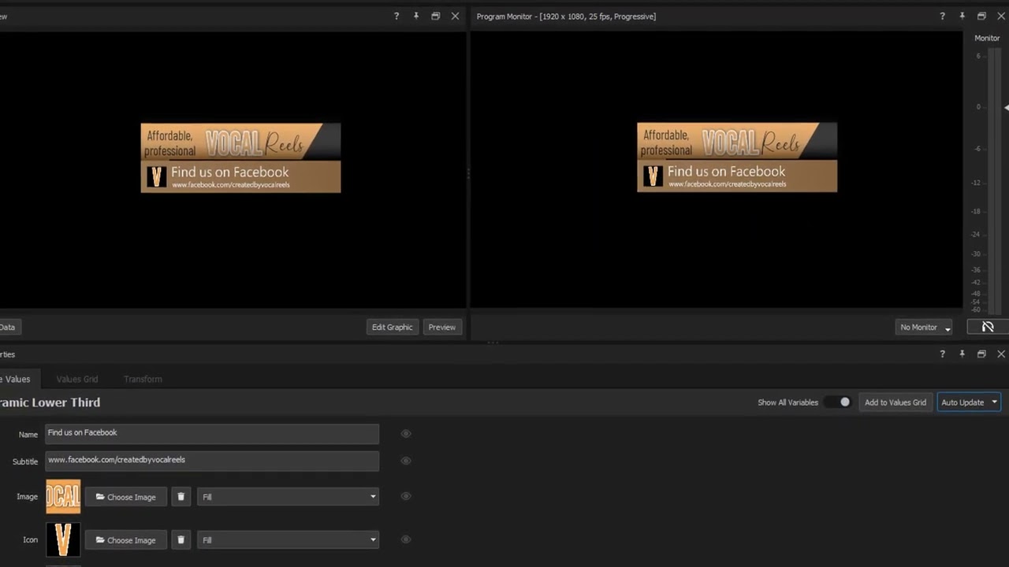The image size is (1009, 567).
Task: Pin the properties panel
Action: pyautogui.click(x=962, y=354)
